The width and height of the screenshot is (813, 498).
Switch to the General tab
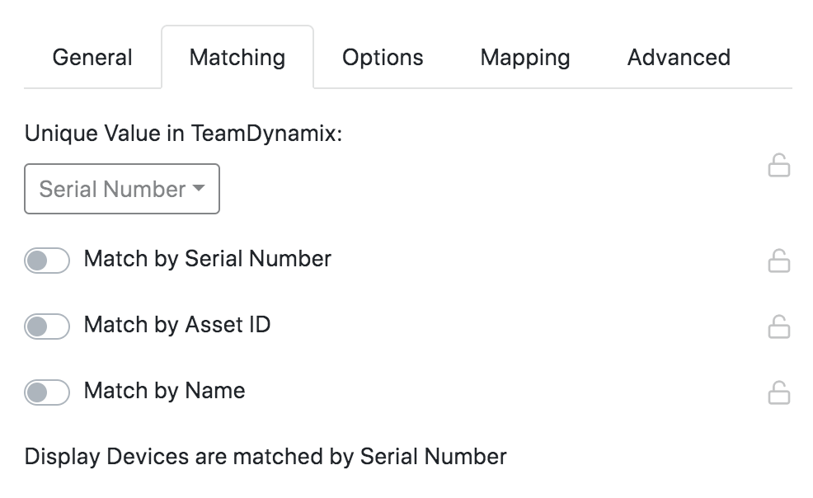[x=92, y=57]
